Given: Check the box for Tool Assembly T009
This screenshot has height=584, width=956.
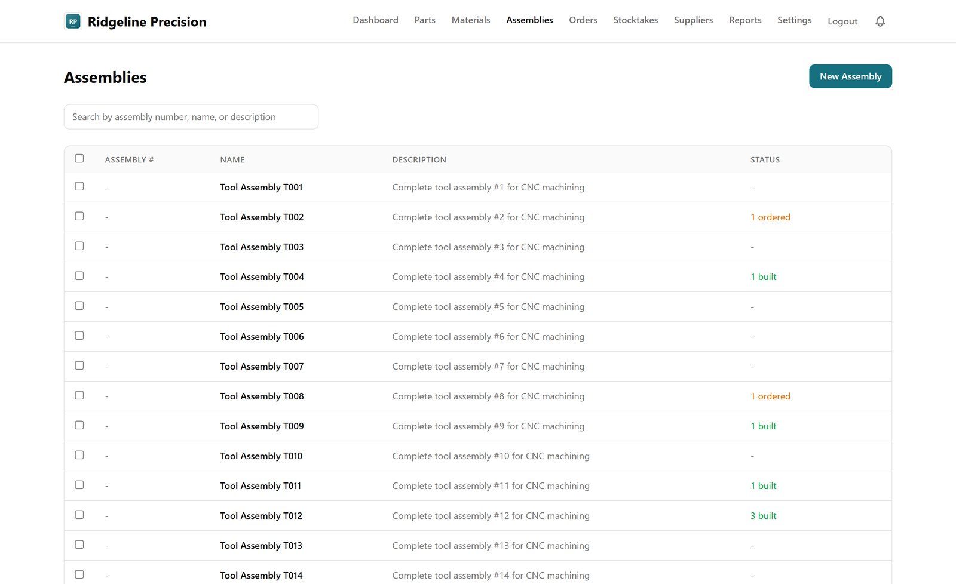Looking at the screenshot, I should tap(79, 425).
